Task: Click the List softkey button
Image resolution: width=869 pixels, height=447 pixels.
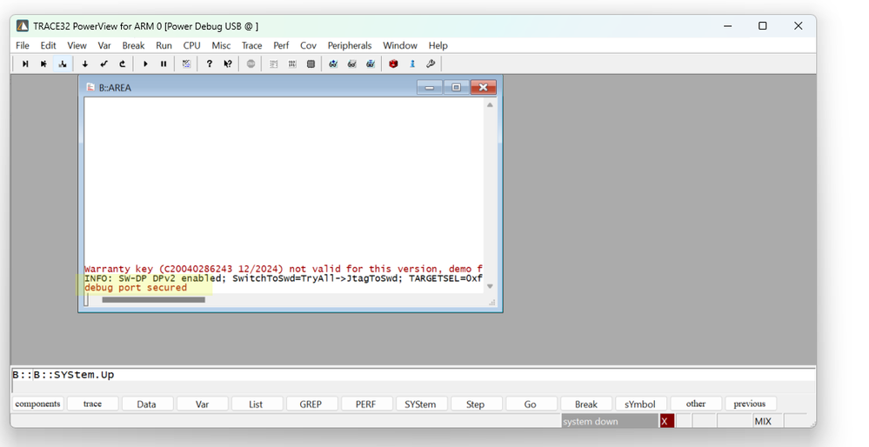Action: coord(256,404)
